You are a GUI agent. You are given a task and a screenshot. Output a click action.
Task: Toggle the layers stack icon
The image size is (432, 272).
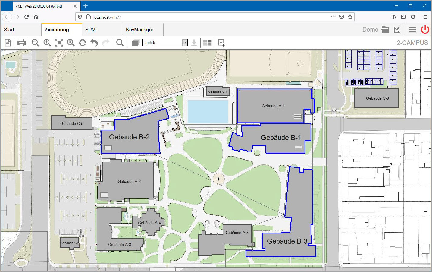(x=136, y=43)
